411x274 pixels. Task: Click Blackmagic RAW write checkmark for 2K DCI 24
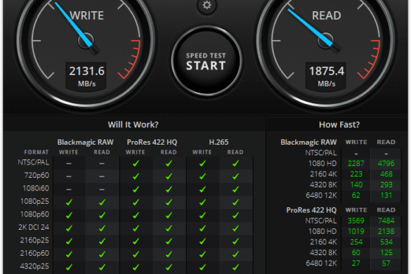(69, 228)
